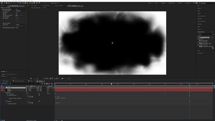The width and height of the screenshot is (215, 121).
Task: Click the Frame Blending icon in the timeline header
Action: (47, 84)
